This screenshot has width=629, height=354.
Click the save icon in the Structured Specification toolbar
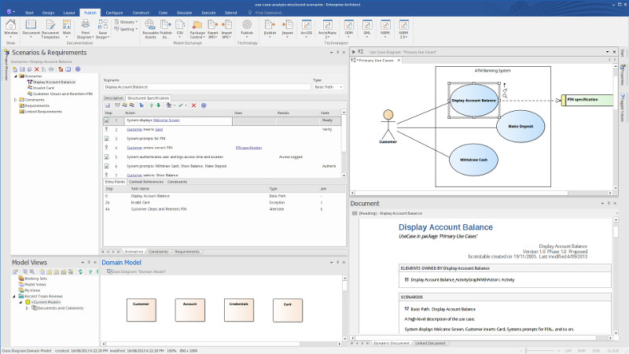pyautogui.click(x=109, y=105)
